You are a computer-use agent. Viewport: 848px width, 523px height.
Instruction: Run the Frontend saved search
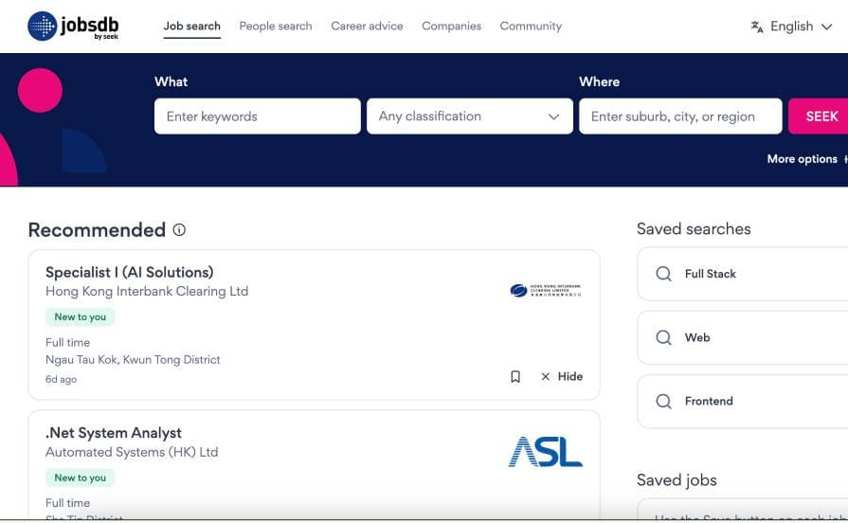click(x=742, y=402)
